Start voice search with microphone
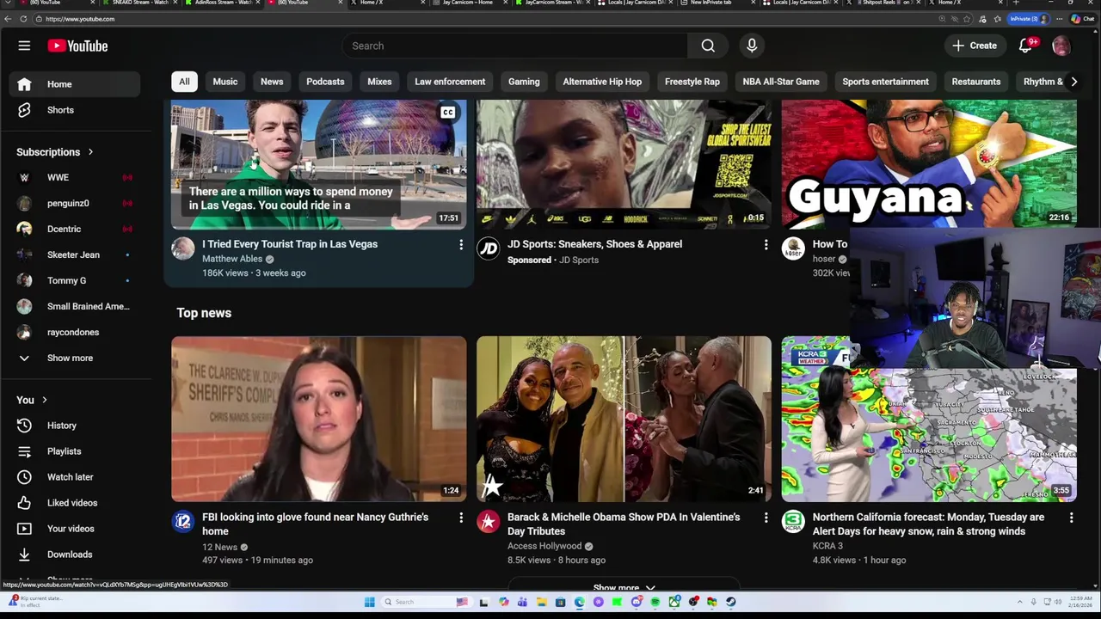The width and height of the screenshot is (1101, 619). coord(752,46)
